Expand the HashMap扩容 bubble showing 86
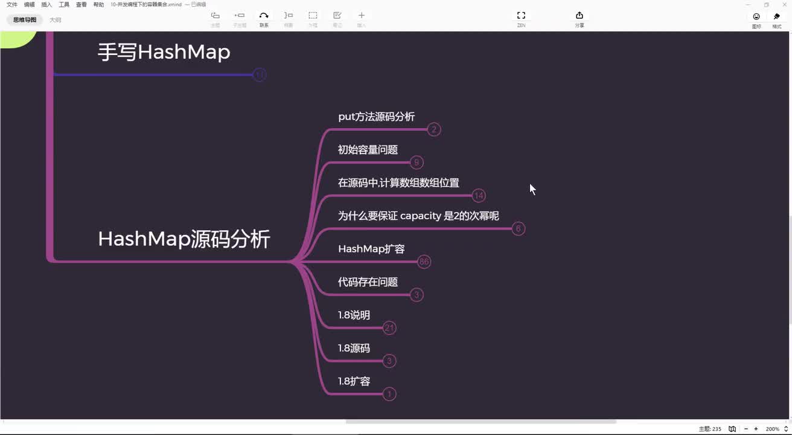Screen dimensions: 792x435 click(424, 262)
